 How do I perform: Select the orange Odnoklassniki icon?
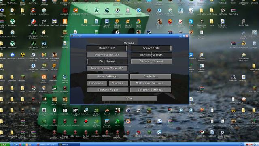click(65, 23)
